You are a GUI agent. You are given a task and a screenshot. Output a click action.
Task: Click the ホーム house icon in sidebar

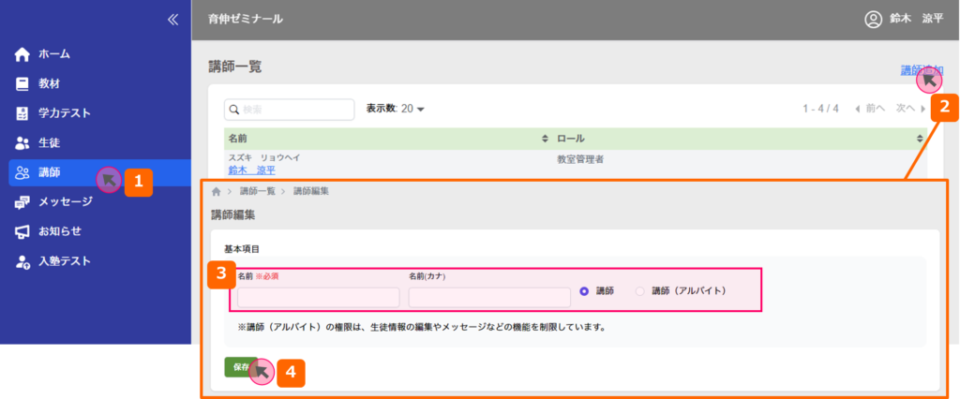(23, 54)
